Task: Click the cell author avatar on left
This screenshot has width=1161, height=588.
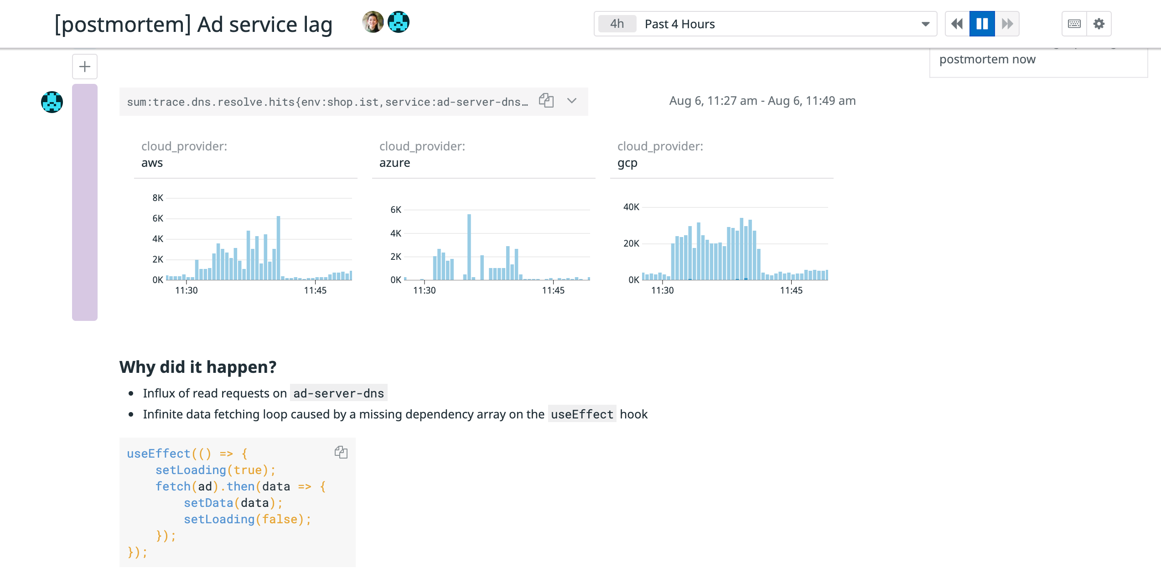Action: tap(52, 102)
